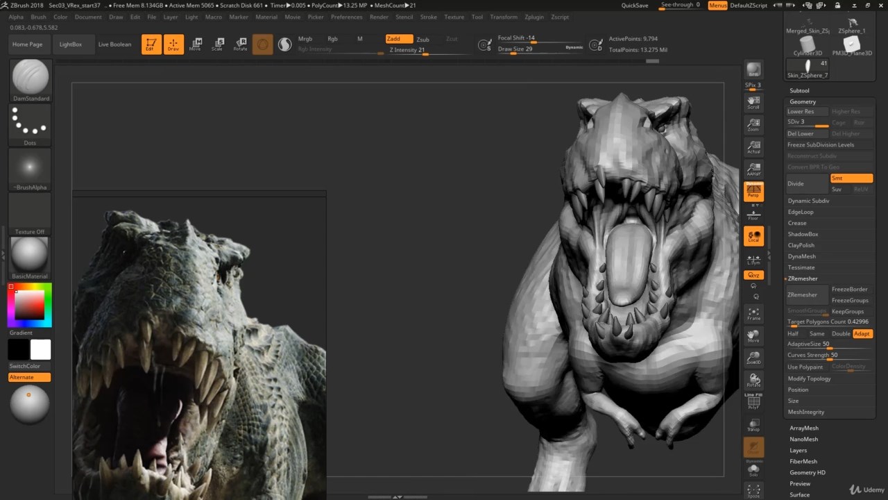Click the BPR render icon

pos(753,70)
